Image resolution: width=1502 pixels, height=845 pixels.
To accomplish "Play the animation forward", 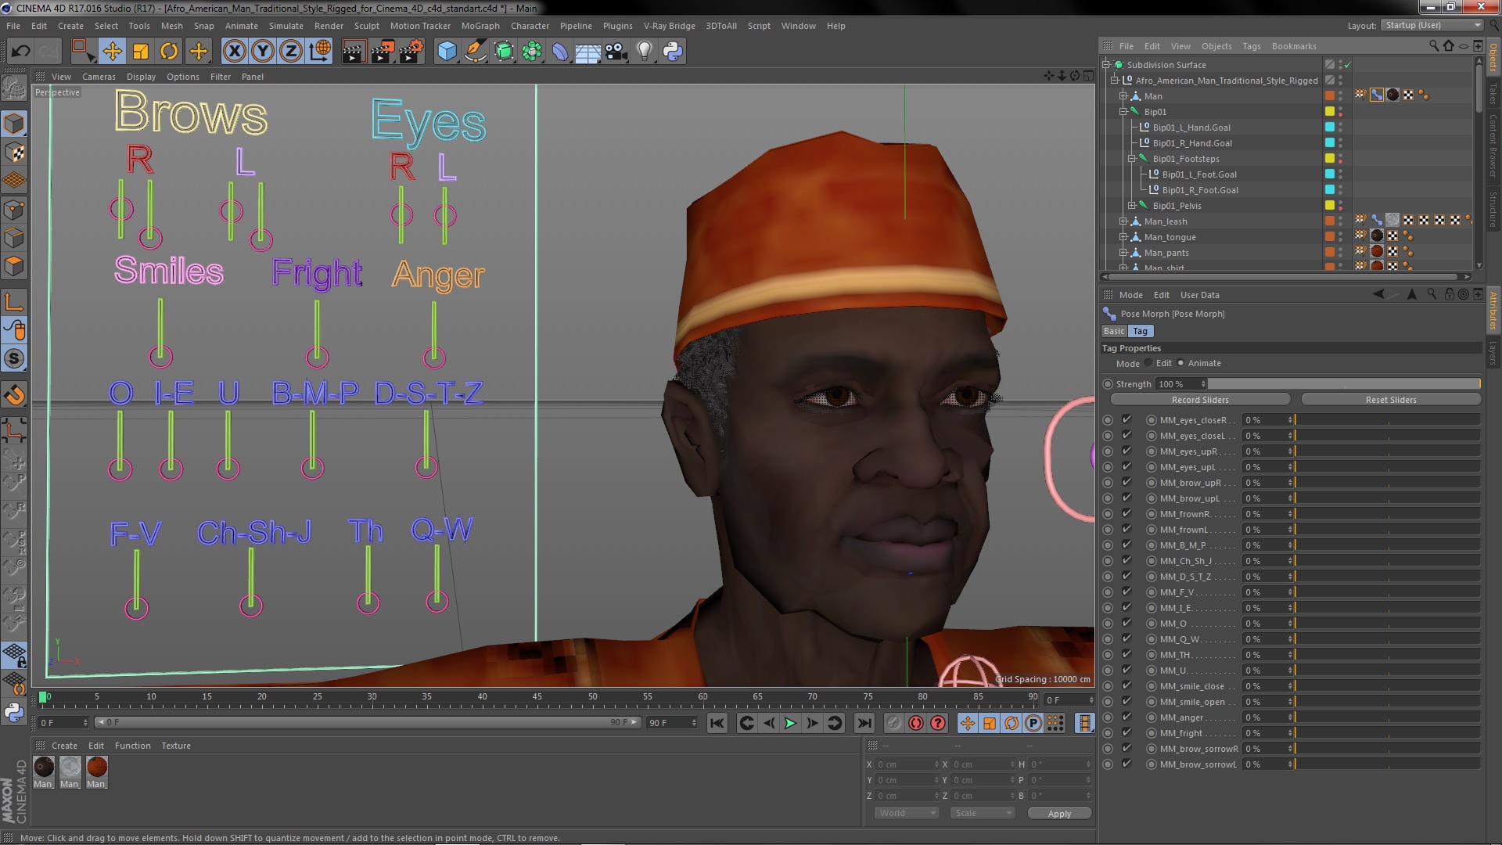I will tap(790, 723).
